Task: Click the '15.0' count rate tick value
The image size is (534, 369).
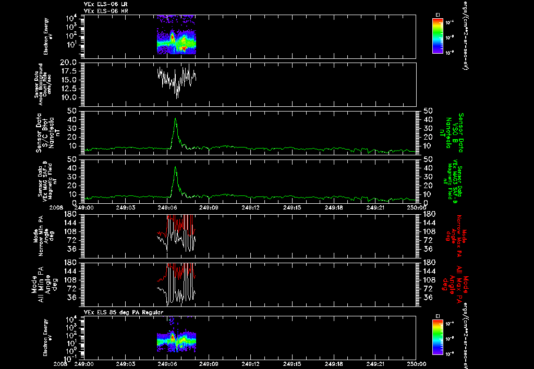Action: (69, 80)
